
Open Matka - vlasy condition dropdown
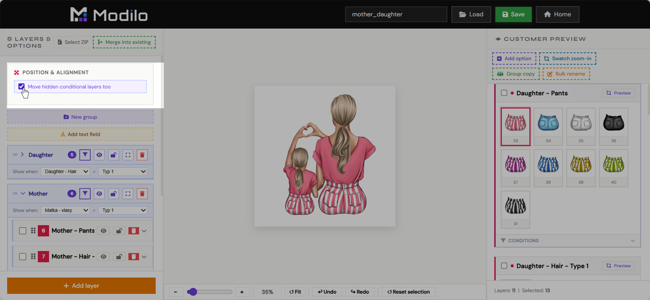[x=65, y=210]
